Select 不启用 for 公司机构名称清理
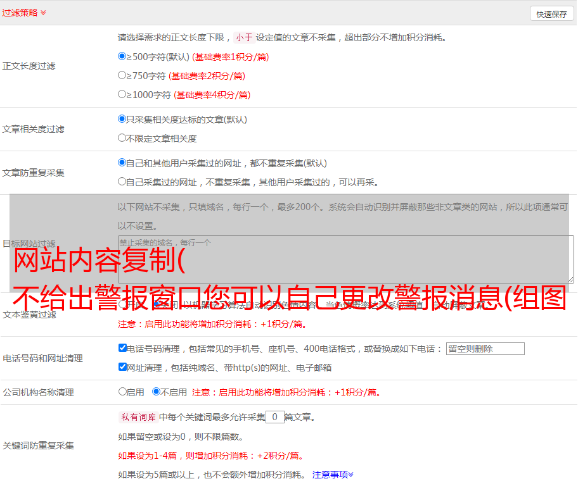The image size is (578, 486). [x=157, y=392]
